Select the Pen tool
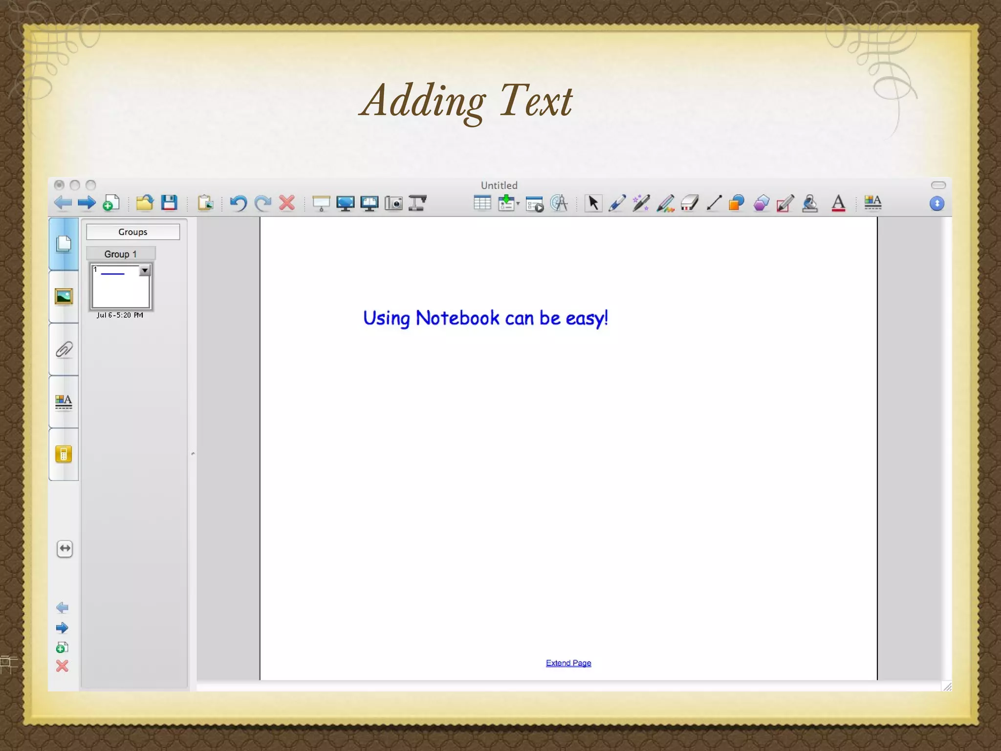This screenshot has width=1001, height=751. [617, 203]
